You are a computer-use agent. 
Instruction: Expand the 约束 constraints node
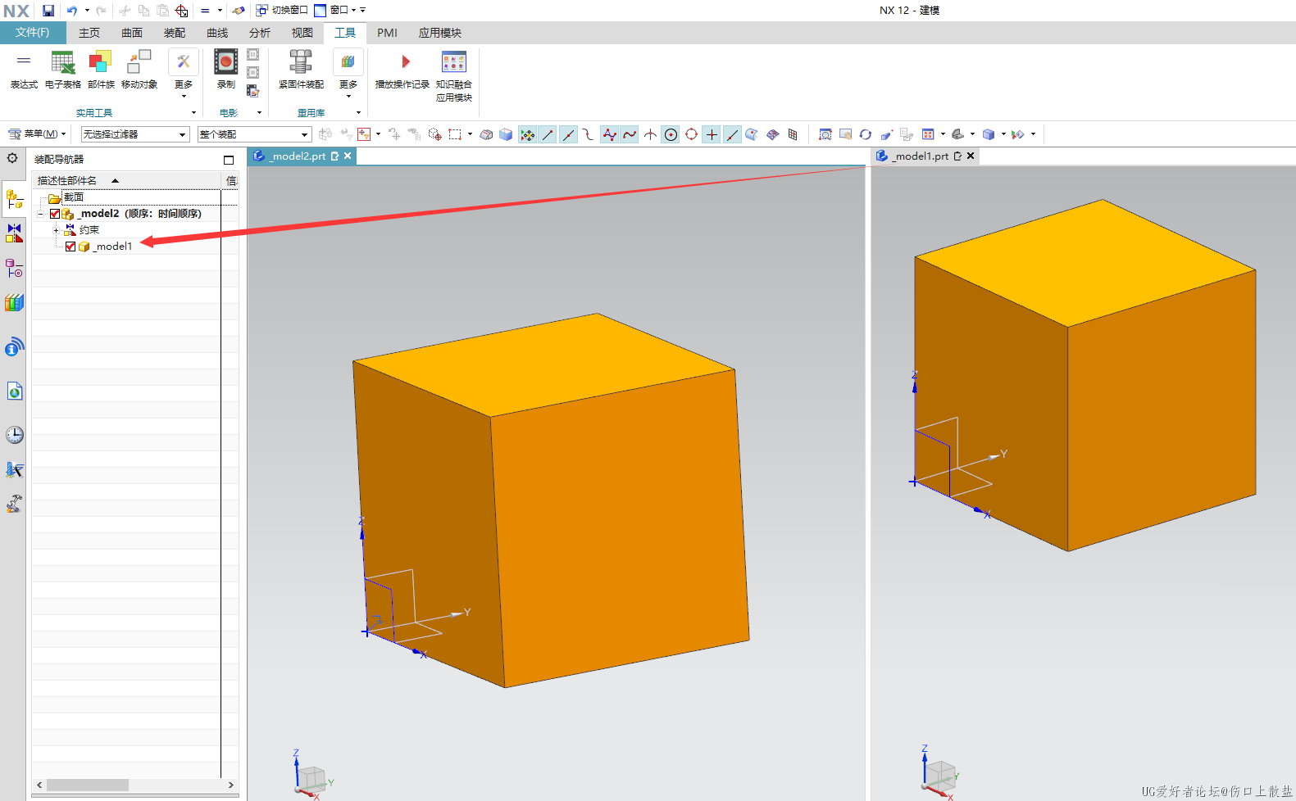tap(56, 230)
